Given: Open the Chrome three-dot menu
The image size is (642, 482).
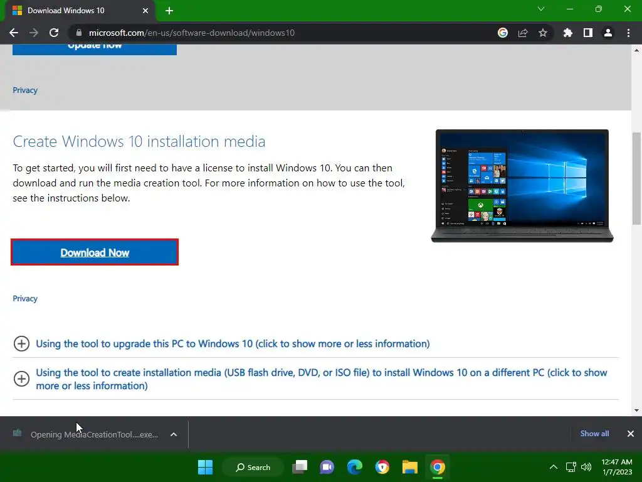Looking at the screenshot, I should pyautogui.click(x=628, y=33).
